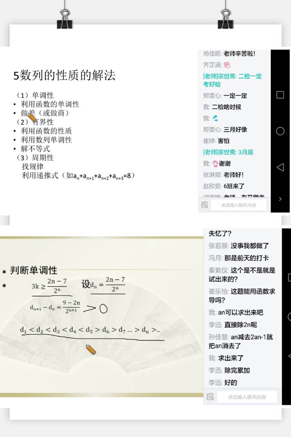Click the icon beside the upper chat input

tap(204, 205)
